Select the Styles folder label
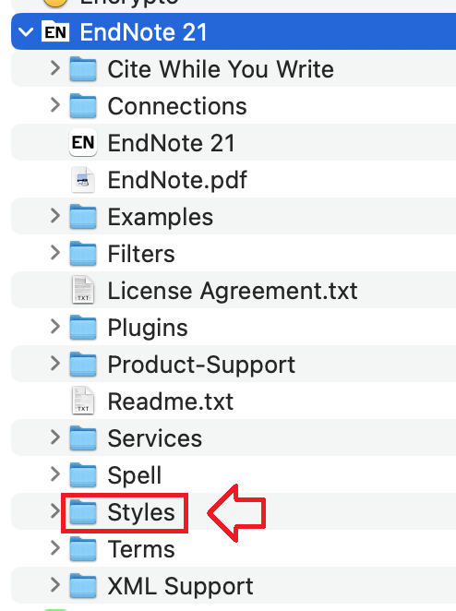The height and width of the screenshot is (611, 456). click(x=141, y=512)
